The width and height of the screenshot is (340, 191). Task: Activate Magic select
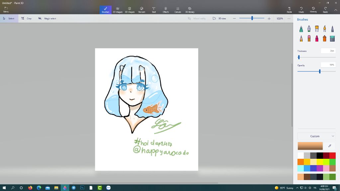click(x=47, y=19)
